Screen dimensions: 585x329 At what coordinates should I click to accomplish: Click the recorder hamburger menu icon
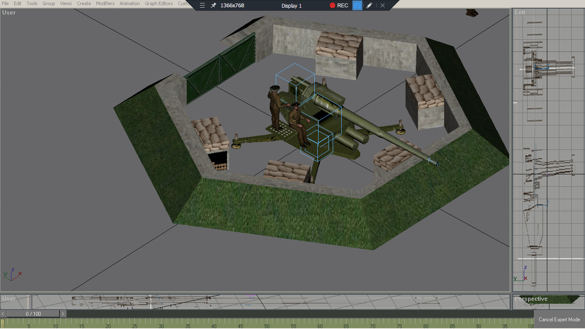[202, 5]
